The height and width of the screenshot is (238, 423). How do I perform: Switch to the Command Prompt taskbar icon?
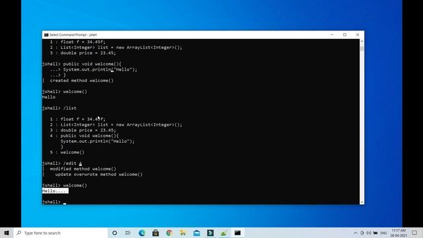coord(238,233)
